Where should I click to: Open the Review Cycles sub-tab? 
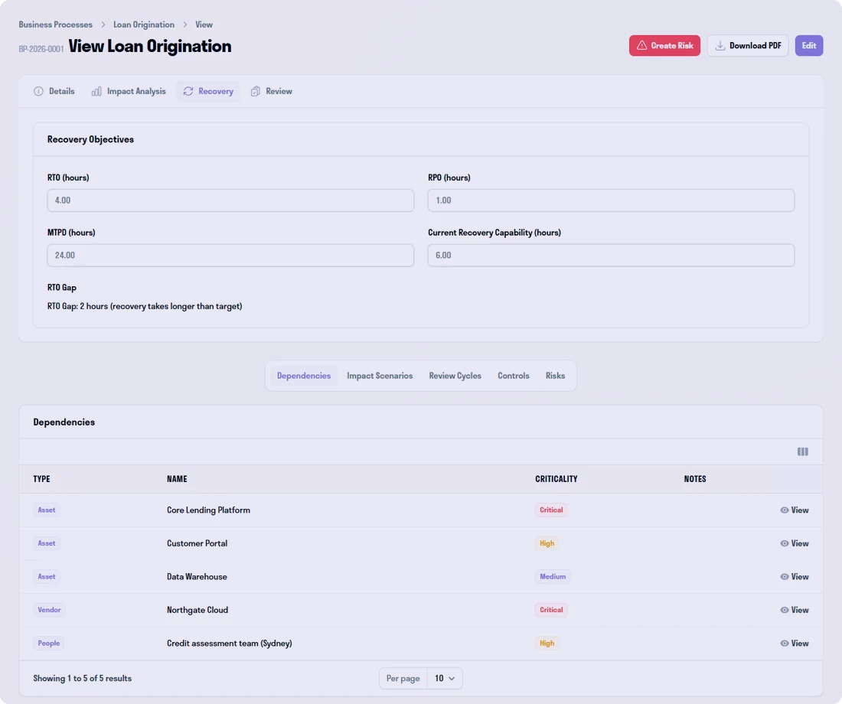(x=455, y=376)
